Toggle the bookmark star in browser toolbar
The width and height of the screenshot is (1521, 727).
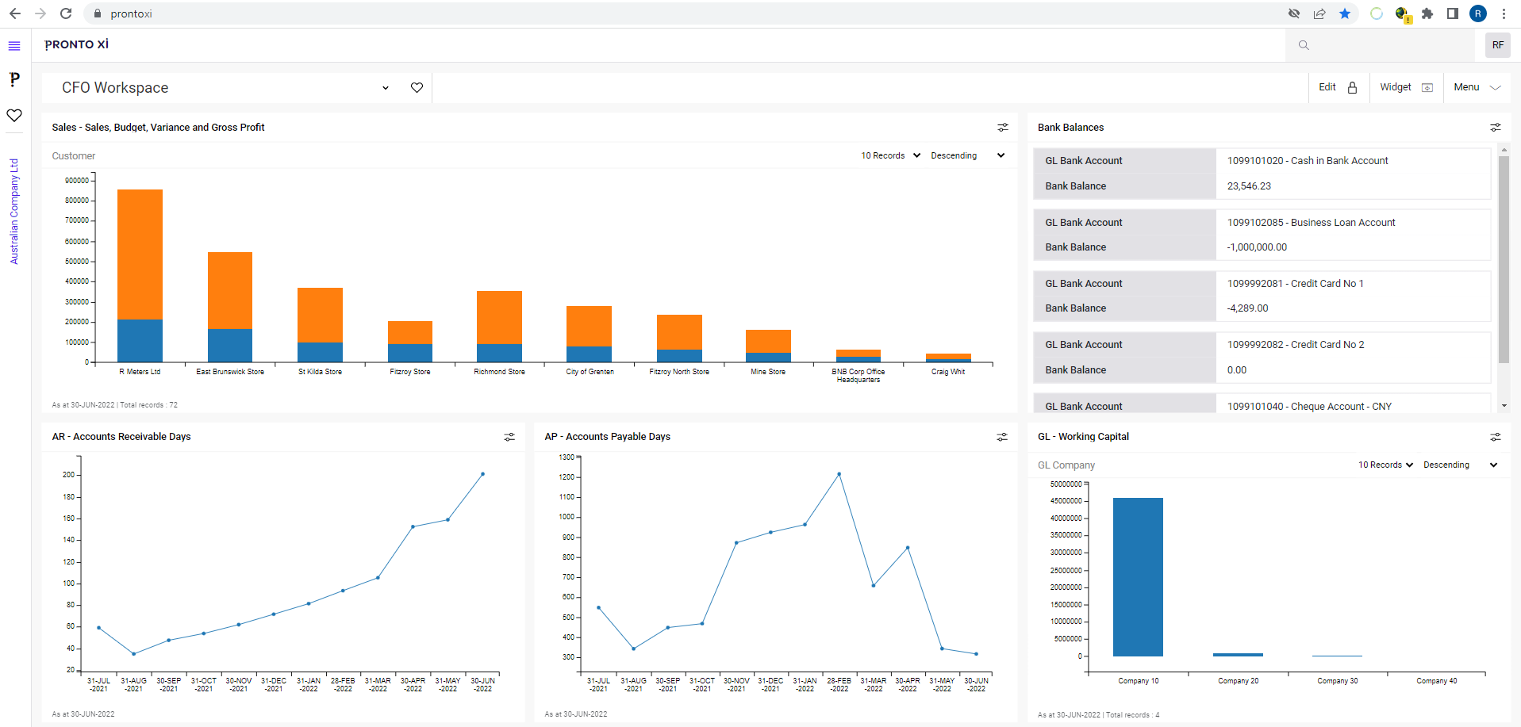tap(1345, 13)
